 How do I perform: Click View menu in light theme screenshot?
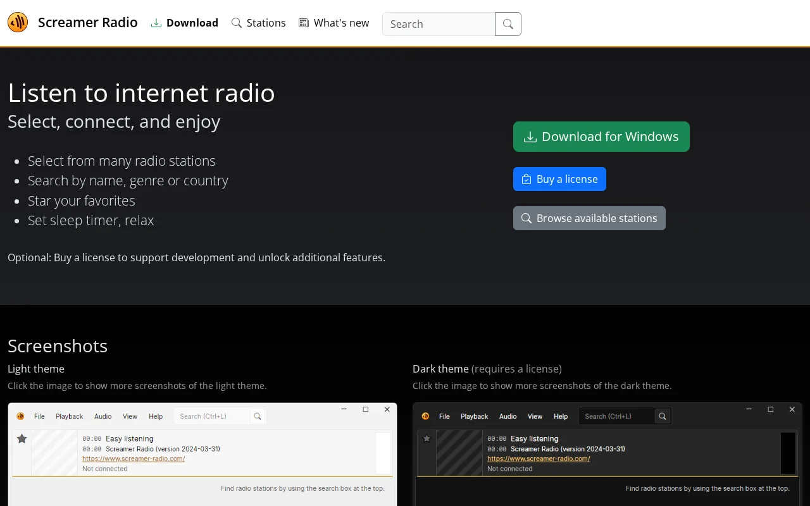point(130,416)
